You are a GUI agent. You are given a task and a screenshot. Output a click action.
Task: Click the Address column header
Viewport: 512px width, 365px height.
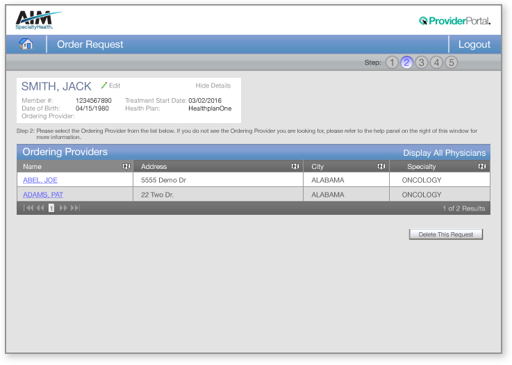(218, 166)
